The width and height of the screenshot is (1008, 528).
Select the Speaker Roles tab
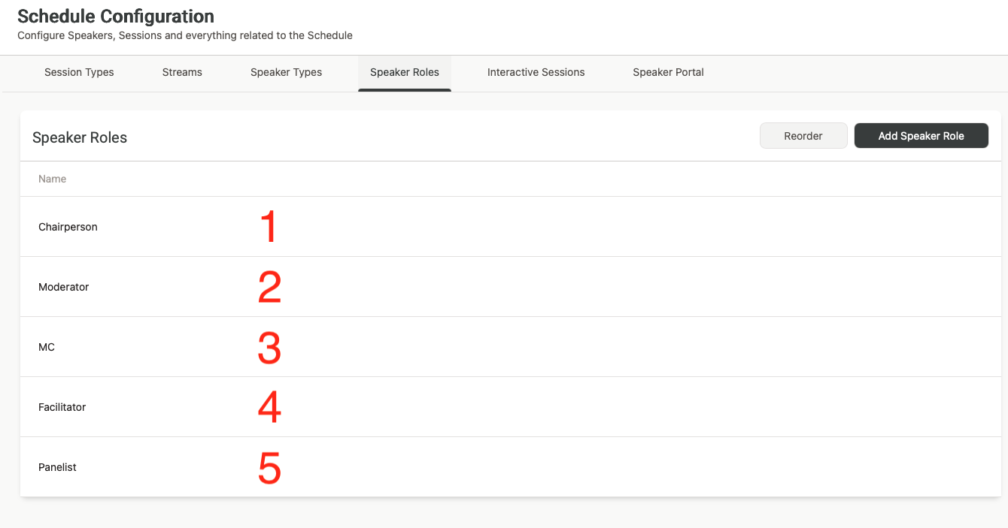[405, 73]
